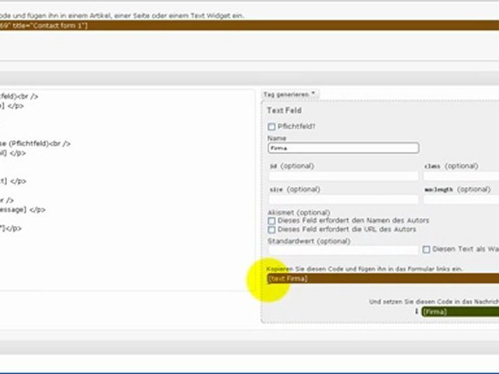
Task: Enable the Pflichtfeld checkbox
Action: (271, 126)
